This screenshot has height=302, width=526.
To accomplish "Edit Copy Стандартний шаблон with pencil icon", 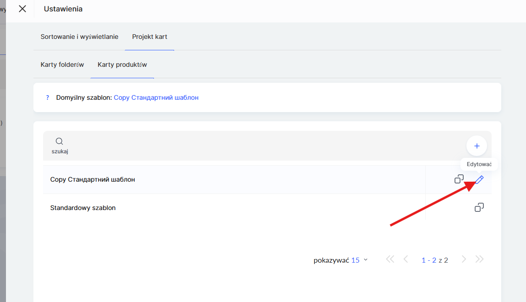I will click(x=479, y=179).
